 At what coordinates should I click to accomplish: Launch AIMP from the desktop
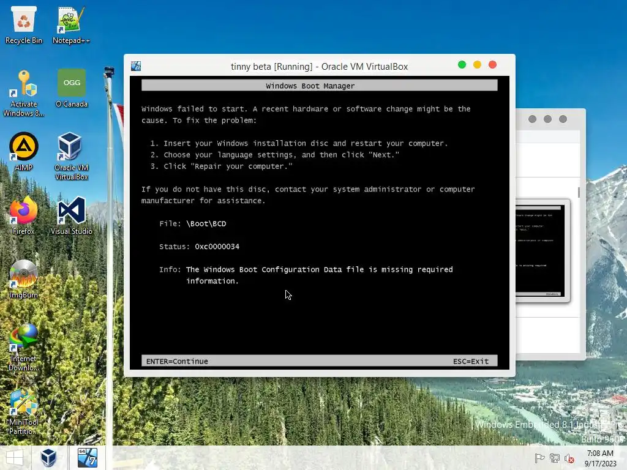24,152
